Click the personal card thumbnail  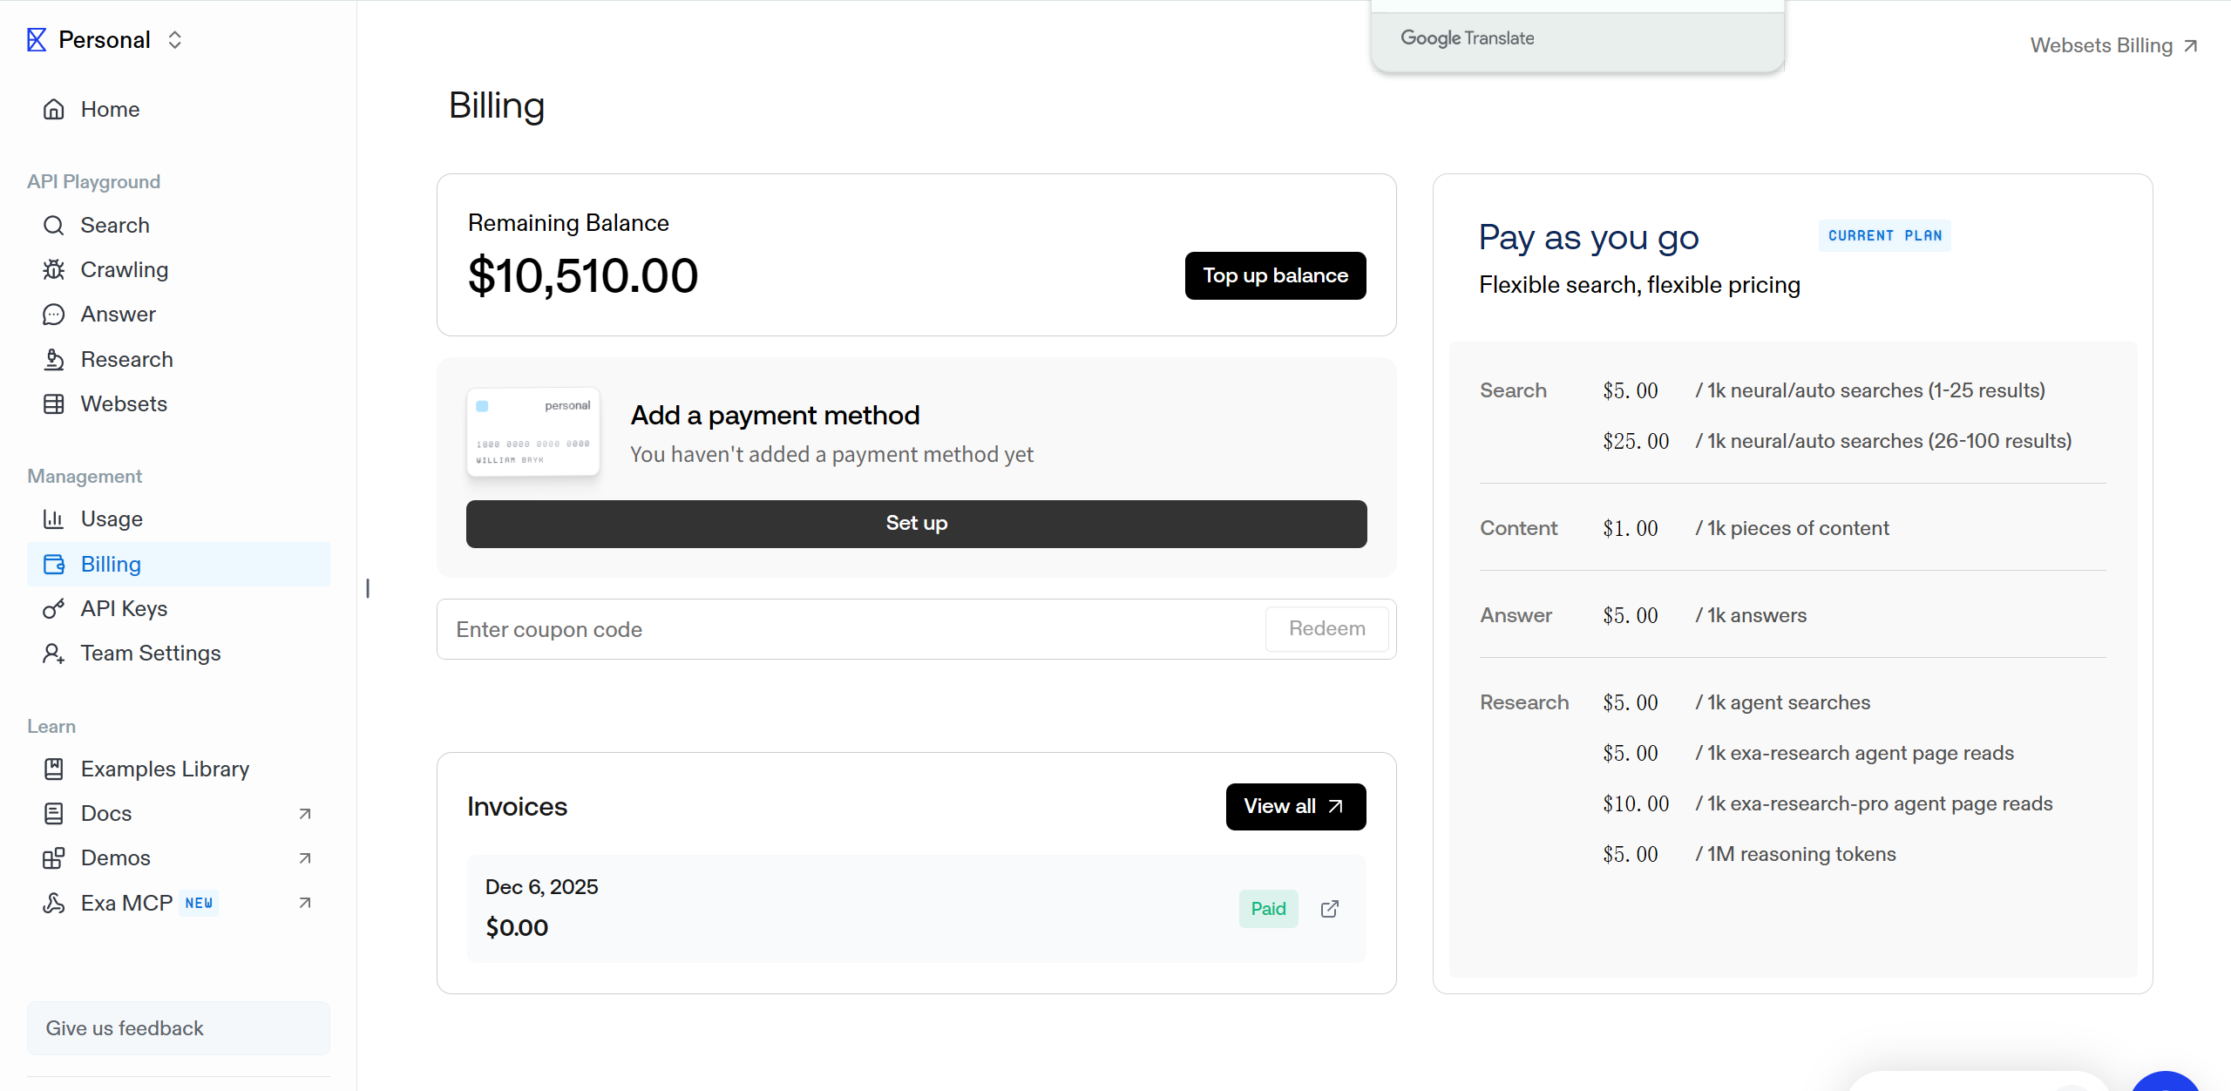tap(533, 432)
